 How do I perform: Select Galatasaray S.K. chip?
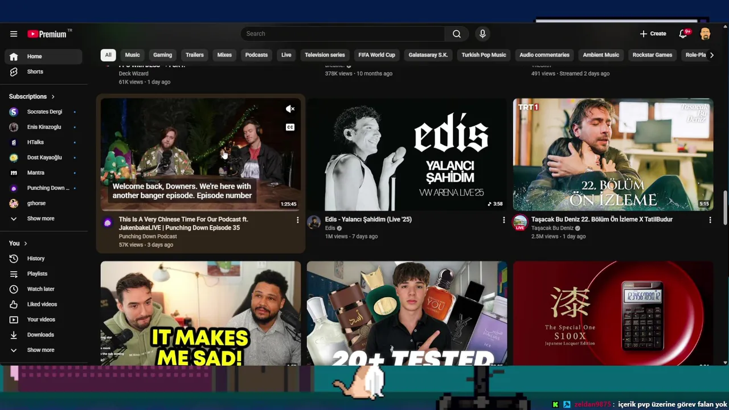coord(428,55)
